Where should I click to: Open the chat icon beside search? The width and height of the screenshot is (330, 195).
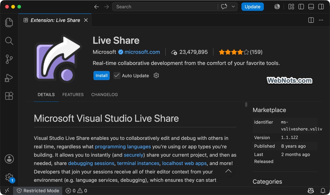tap(224, 7)
